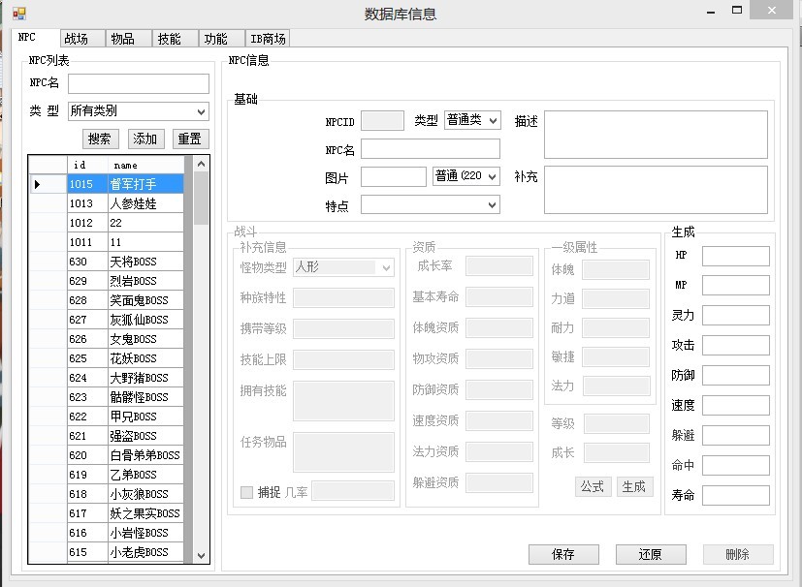
Task: Maximize the 数据库信息 window
Action: [x=736, y=11]
